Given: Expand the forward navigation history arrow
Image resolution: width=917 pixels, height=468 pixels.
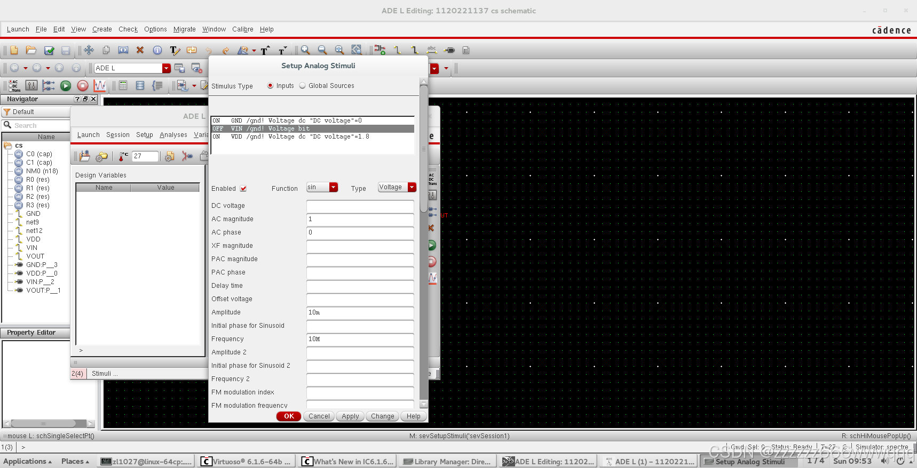Looking at the screenshot, I should (48, 68).
